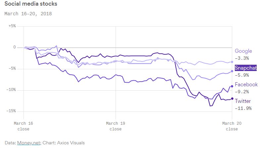The width and height of the screenshot is (260, 148).
Task: Click the -5.9% Snapchat value
Action: click(242, 75)
